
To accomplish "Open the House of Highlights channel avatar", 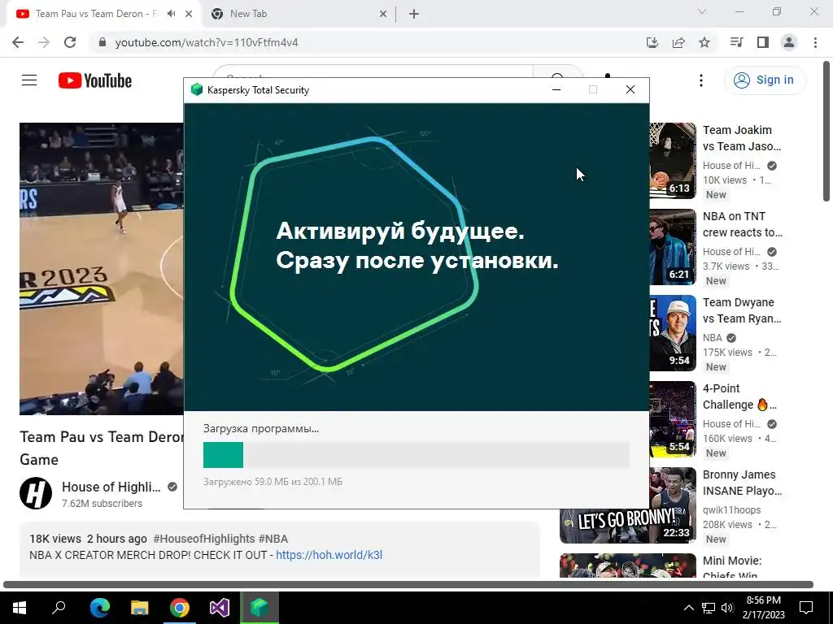I will [x=36, y=493].
